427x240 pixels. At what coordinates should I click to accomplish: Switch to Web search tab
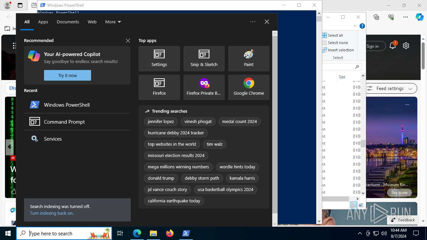(92, 22)
